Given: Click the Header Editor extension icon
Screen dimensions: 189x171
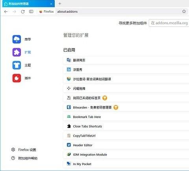Looking at the screenshot, I should (69, 145).
